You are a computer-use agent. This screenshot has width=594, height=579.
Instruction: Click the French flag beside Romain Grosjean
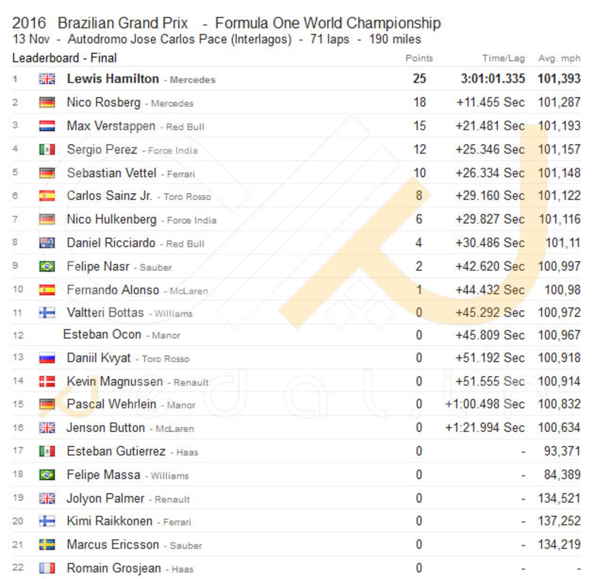pyautogui.click(x=47, y=568)
